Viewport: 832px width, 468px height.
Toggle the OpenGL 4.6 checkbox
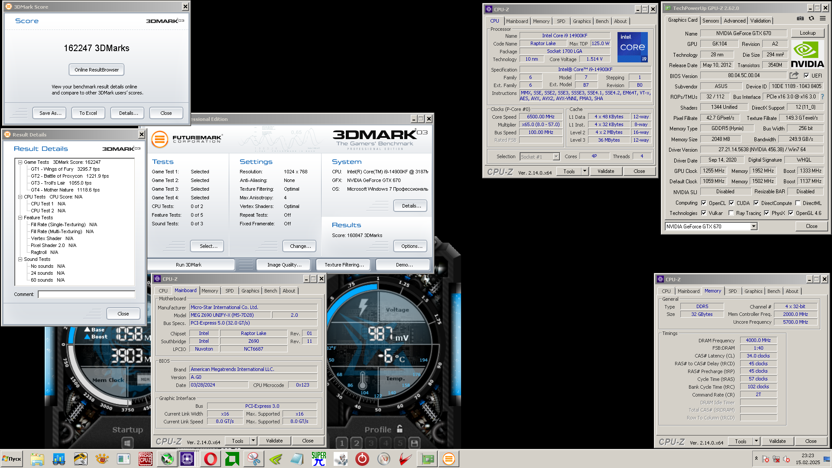point(791,213)
